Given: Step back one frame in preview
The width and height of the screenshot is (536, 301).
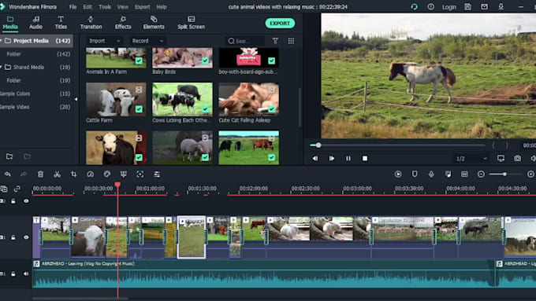Looking at the screenshot, I should pos(315,159).
